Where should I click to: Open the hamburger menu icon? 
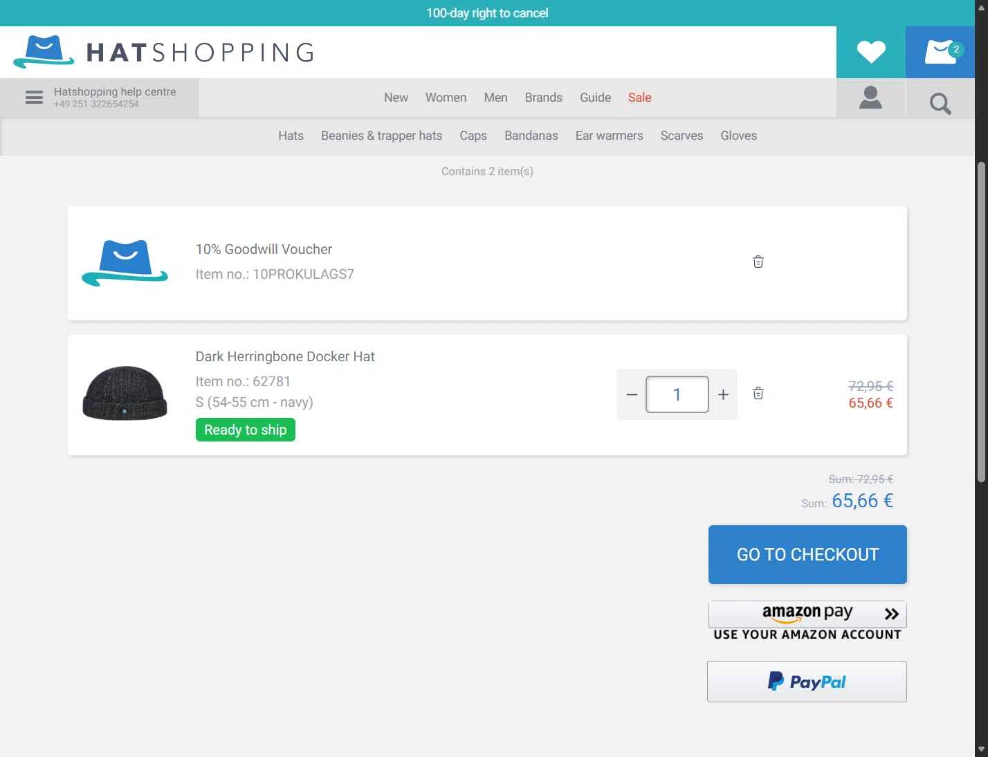(x=34, y=98)
